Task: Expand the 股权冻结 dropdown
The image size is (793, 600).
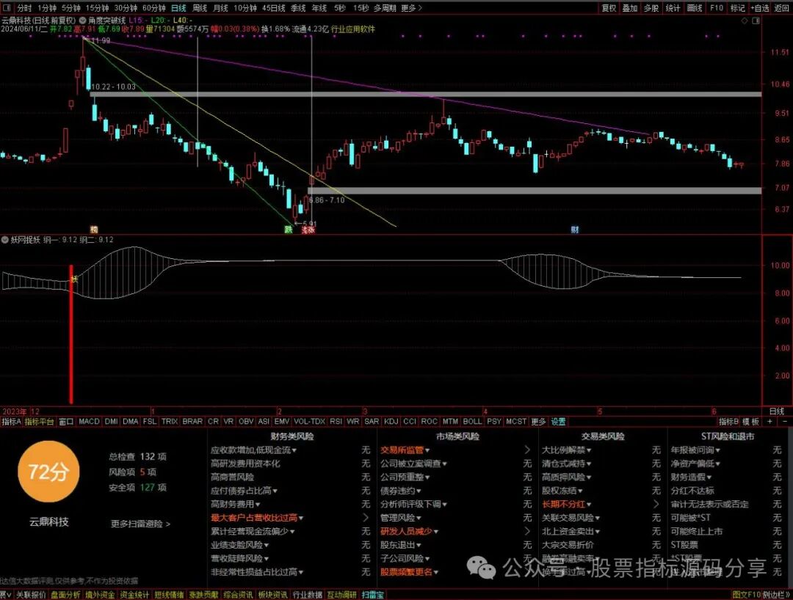Action: click(579, 491)
